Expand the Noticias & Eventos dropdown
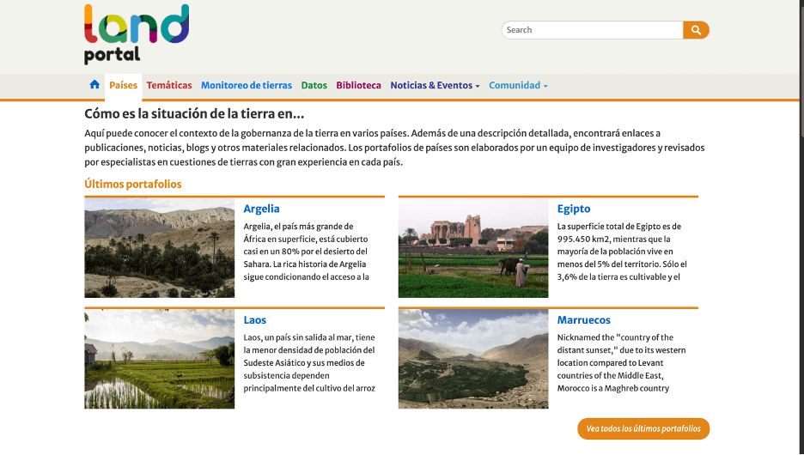Viewport: 804px width, 455px height. [x=435, y=86]
